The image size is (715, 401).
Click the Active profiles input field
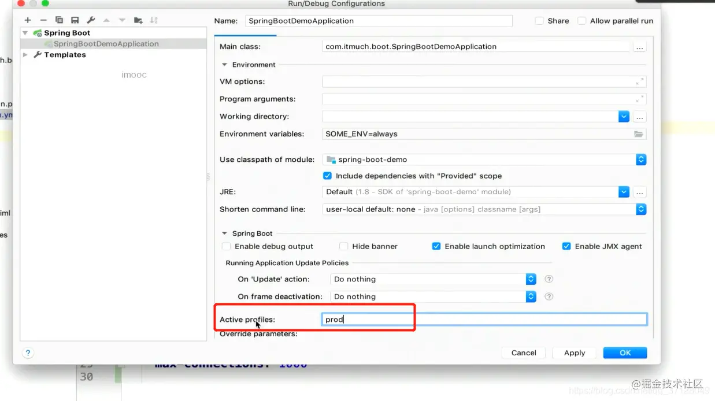(x=484, y=320)
